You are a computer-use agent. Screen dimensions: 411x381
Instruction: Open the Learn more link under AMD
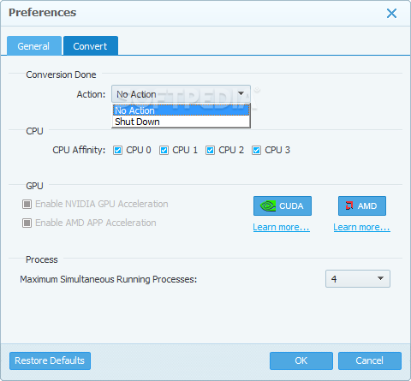pyautogui.click(x=361, y=227)
